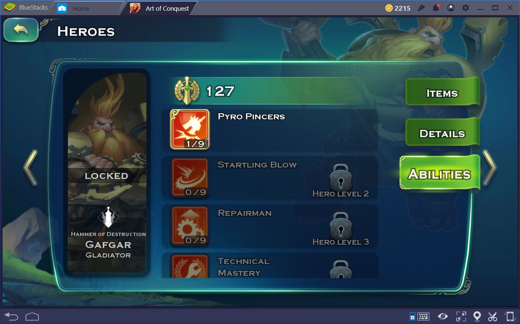Toggle keyboard controls overlay eye icon
This screenshot has height=324, width=520.
click(443, 316)
